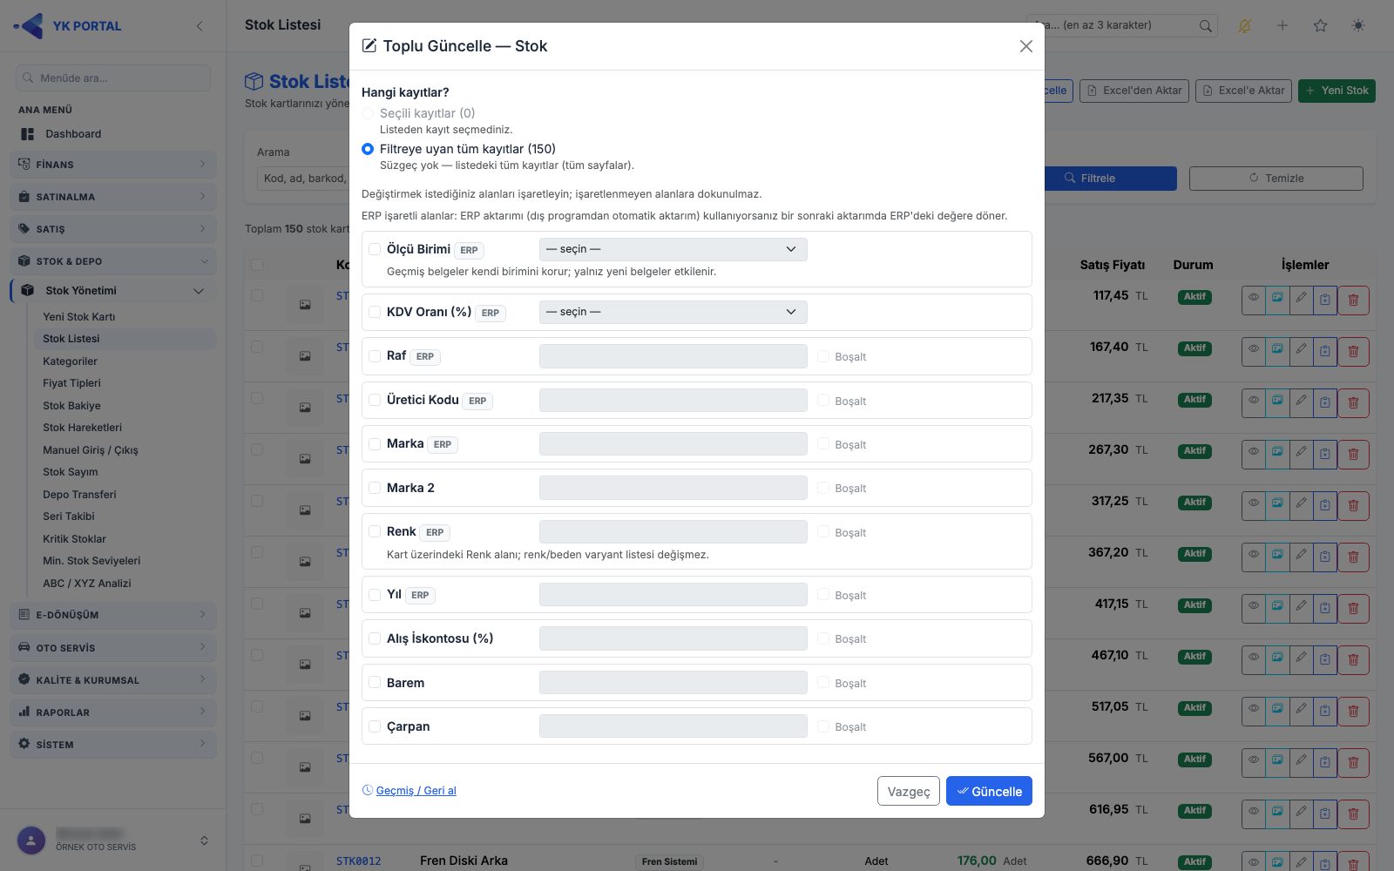Click the YK Portal logo
The height and width of the screenshot is (871, 1394).
pyautogui.click(x=68, y=26)
